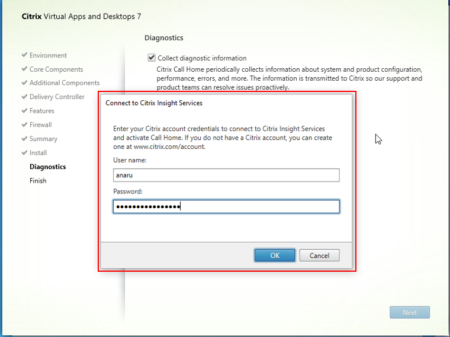Click the User name input field

coord(226,175)
